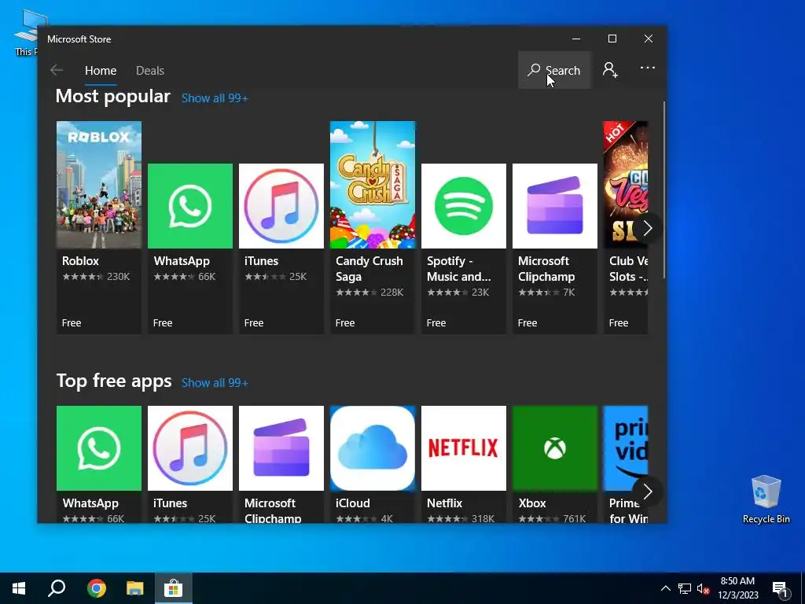Open iTunes in the Top free apps row
This screenshot has height=604, width=805.
click(190, 464)
